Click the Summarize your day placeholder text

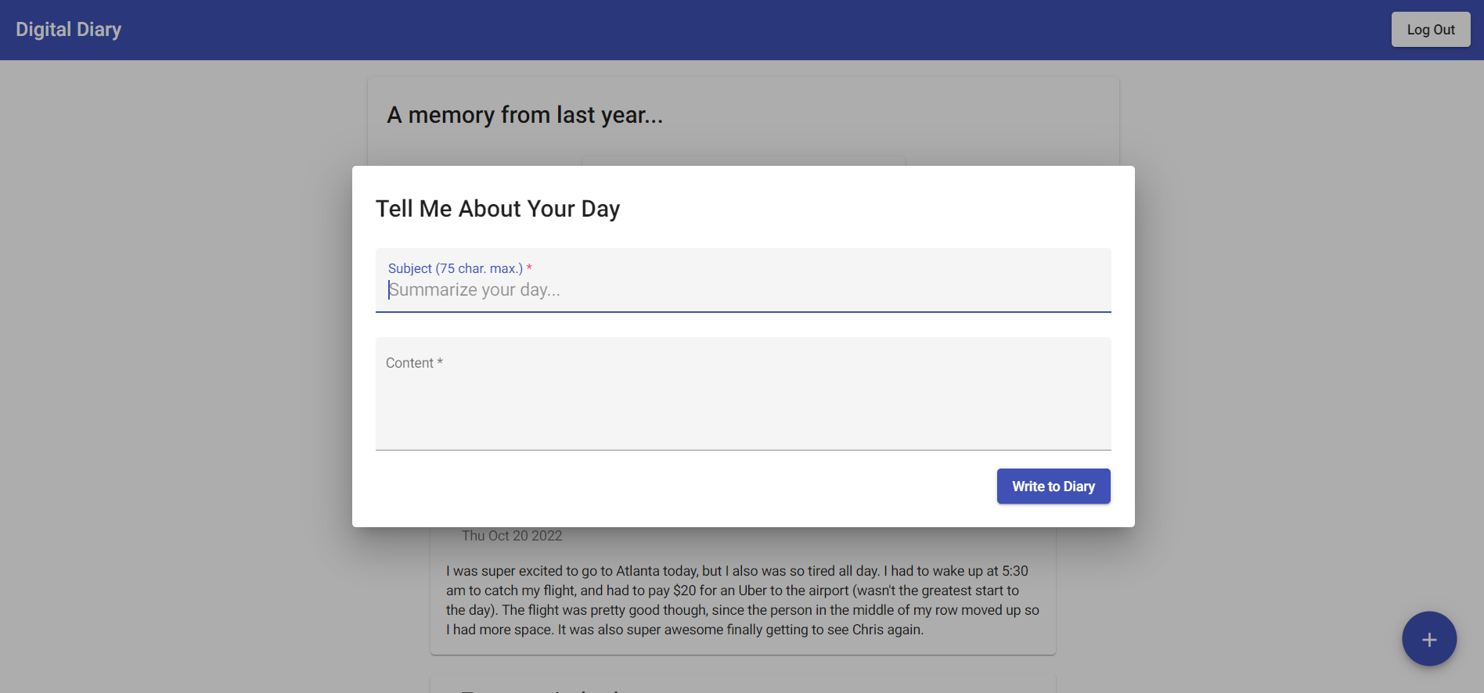tap(475, 290)
